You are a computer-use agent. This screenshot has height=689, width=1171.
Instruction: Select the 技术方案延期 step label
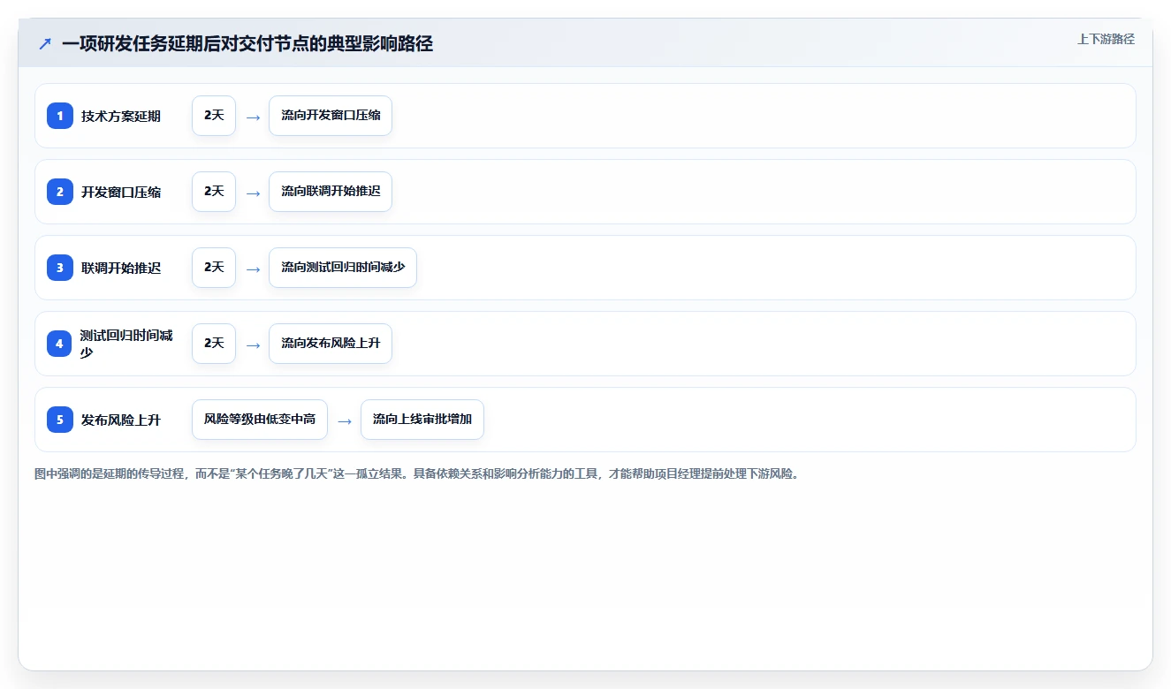click(x=121, y=116)
